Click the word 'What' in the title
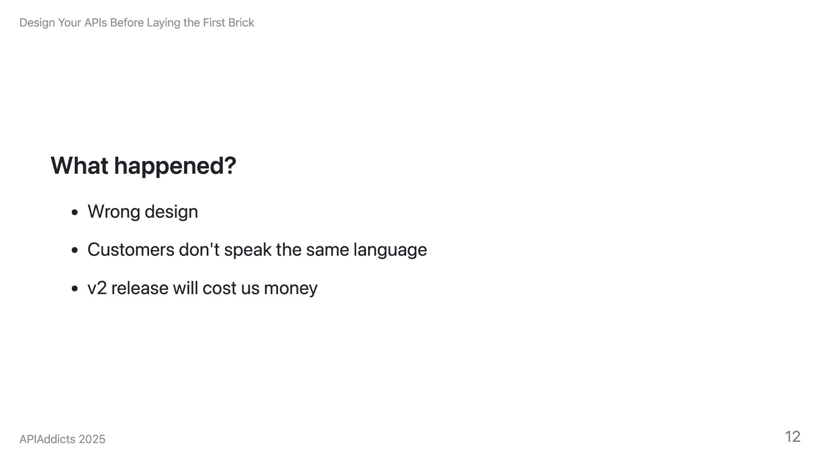820x461 pixels. (79, 166)
